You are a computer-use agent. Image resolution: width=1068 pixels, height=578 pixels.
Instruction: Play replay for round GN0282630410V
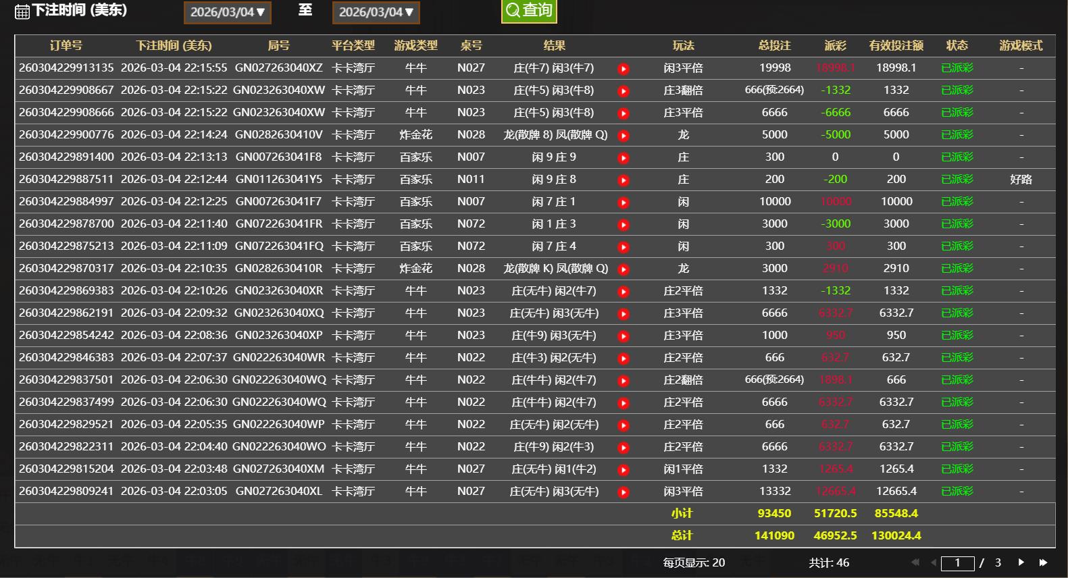[x=623, y=136]
